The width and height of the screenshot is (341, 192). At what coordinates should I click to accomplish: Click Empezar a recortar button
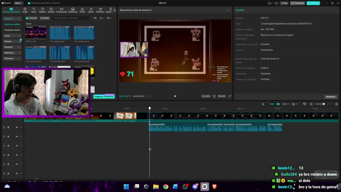coord(104,97)
